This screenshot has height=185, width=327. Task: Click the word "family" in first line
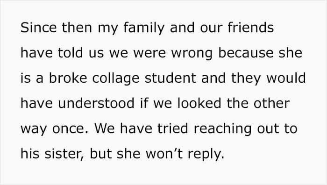[144, 28]
